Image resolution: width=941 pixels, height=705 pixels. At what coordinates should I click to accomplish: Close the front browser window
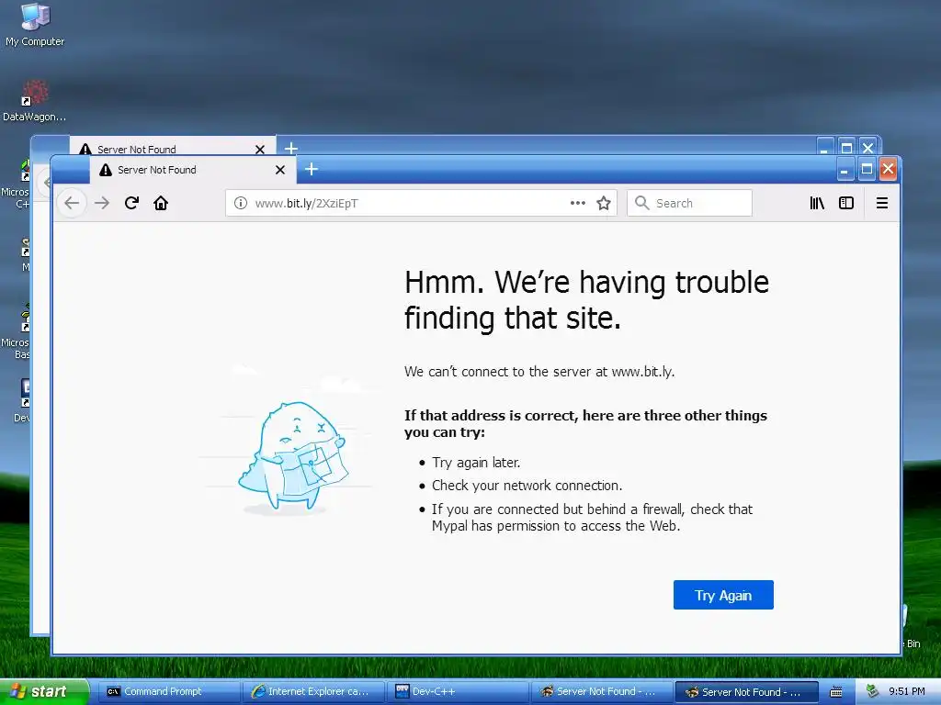pyautogui.click(x=889, y=170)
